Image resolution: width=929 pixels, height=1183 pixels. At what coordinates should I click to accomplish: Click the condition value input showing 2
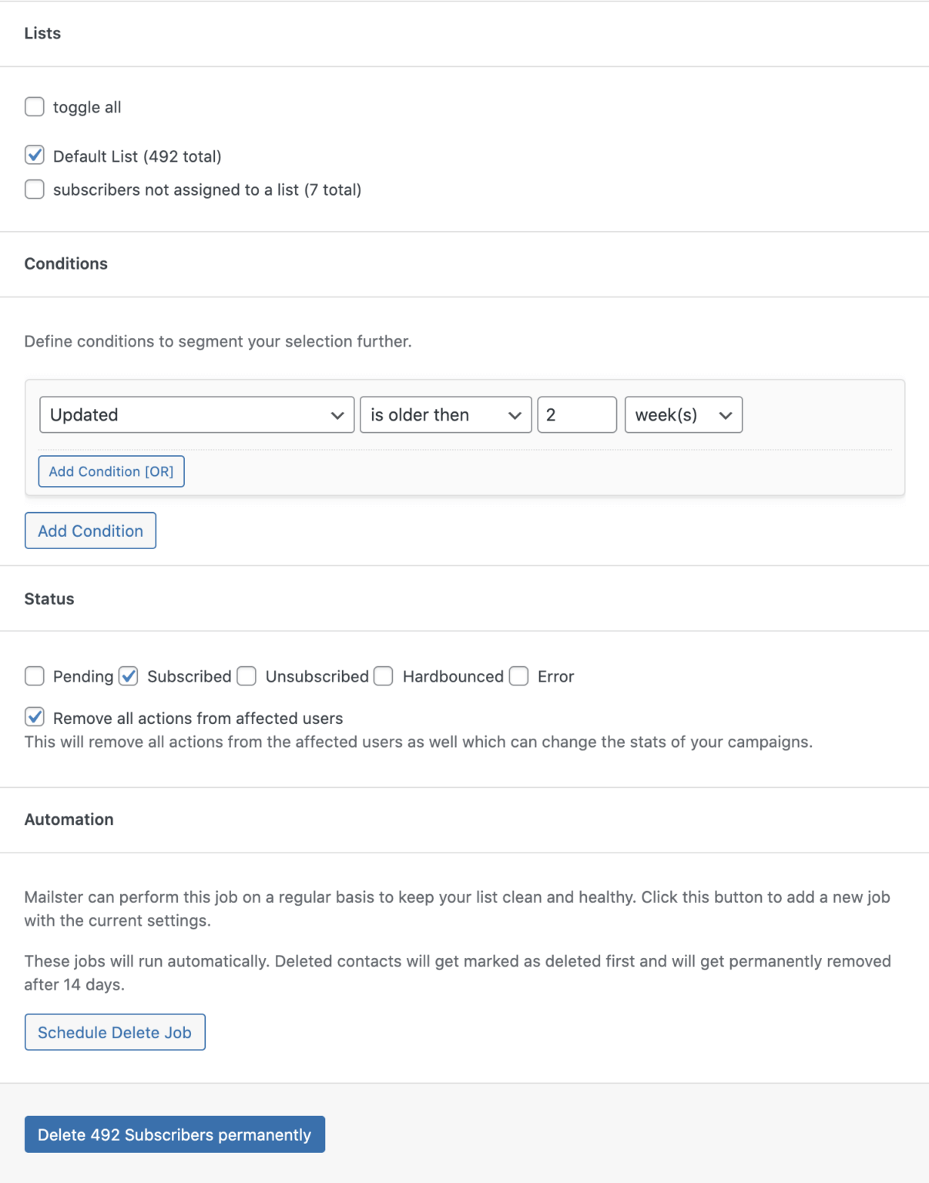(x=576, y=414)
